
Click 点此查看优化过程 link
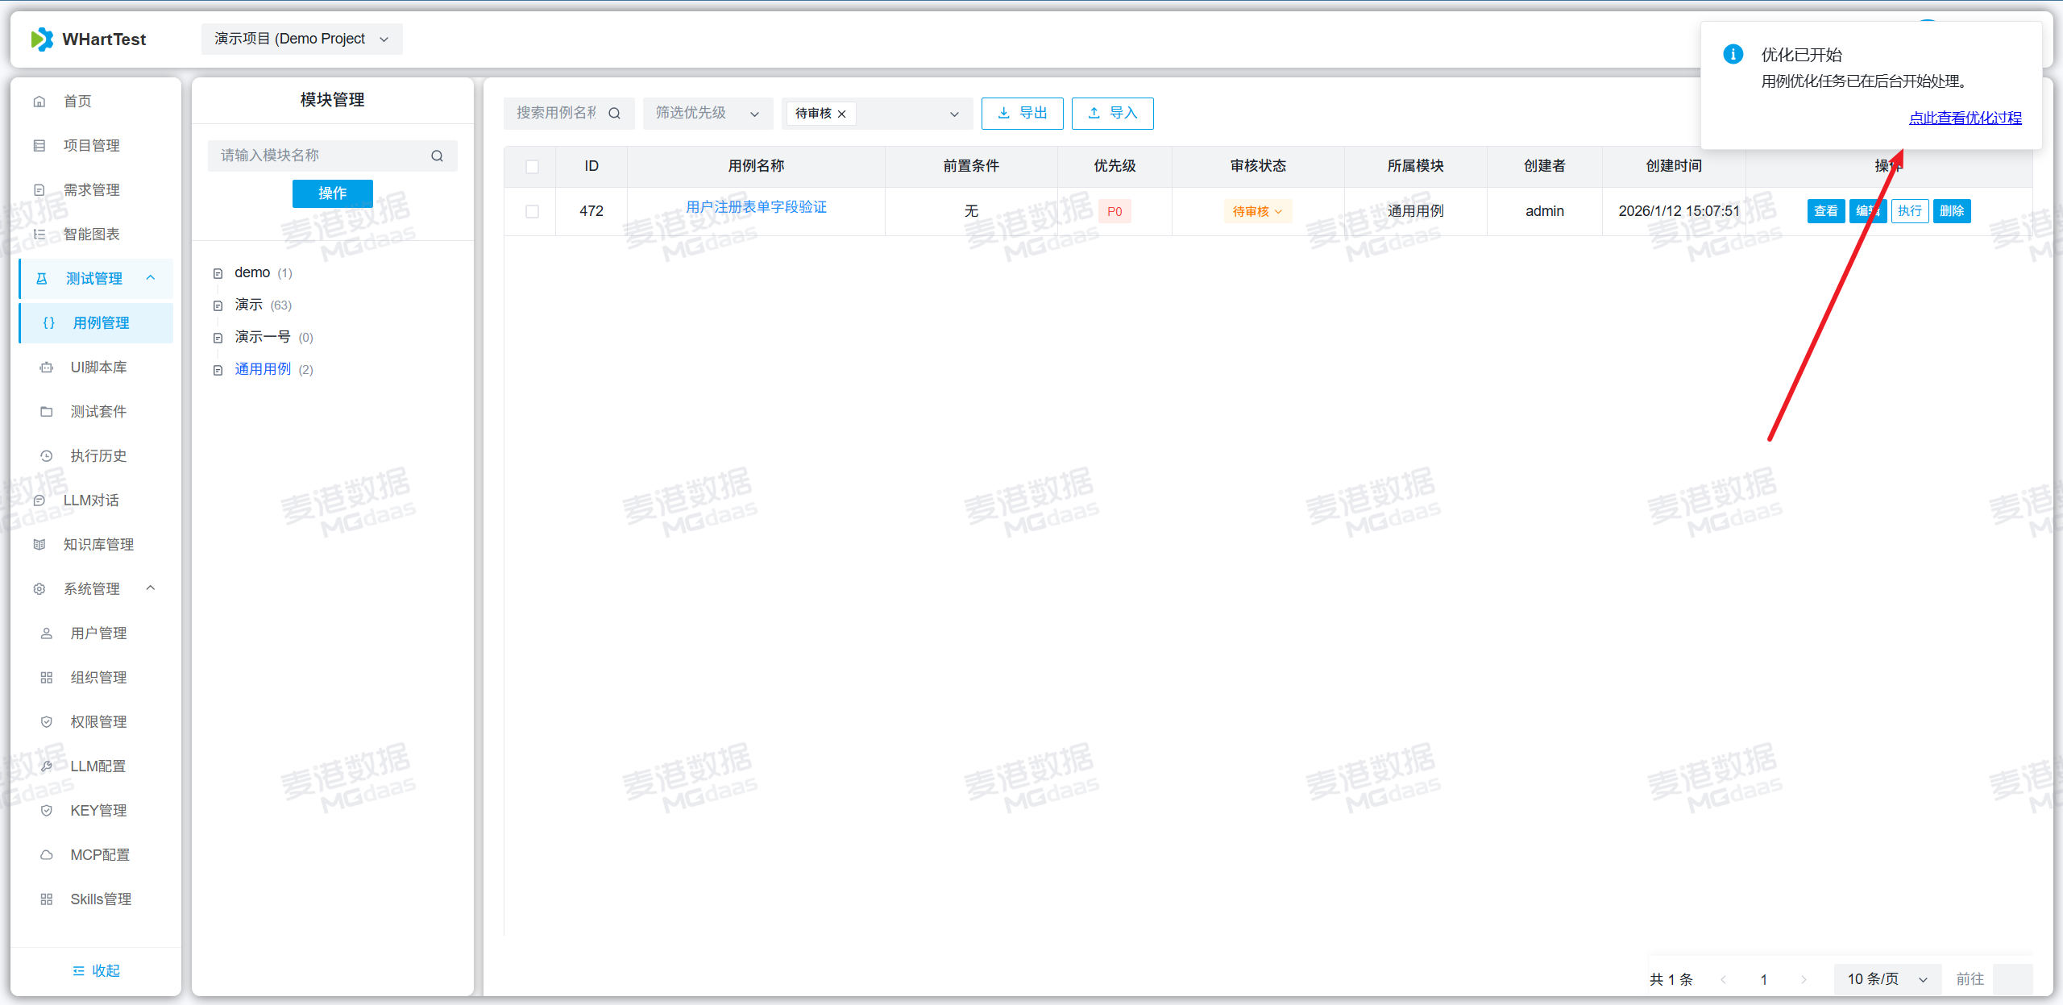point(1965,118)
